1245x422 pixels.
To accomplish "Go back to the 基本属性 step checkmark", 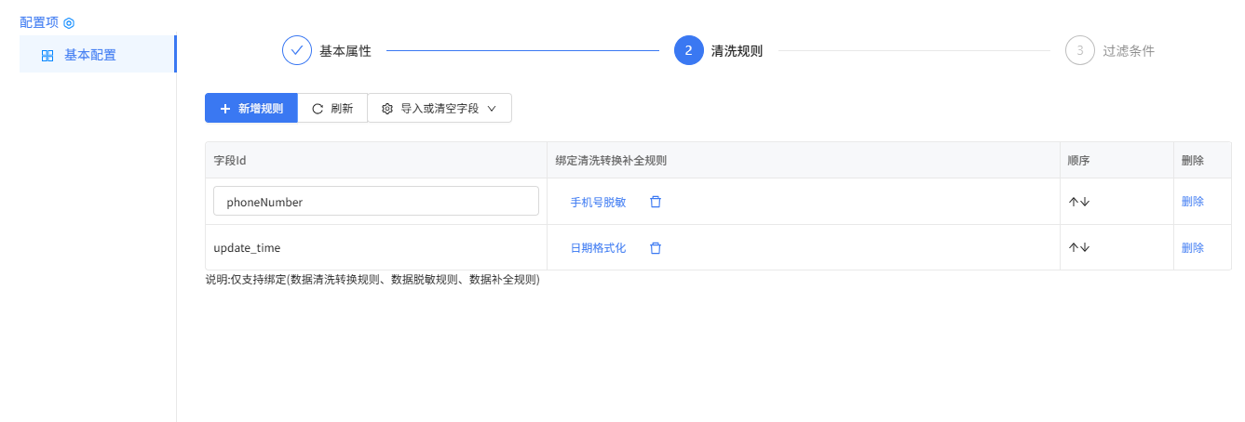I will click(x=297, y=50).
